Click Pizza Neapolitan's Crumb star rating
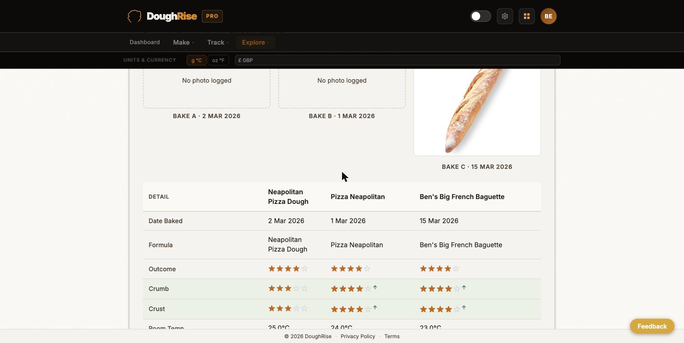Screen dimensions: 684x343 point(351,289)
